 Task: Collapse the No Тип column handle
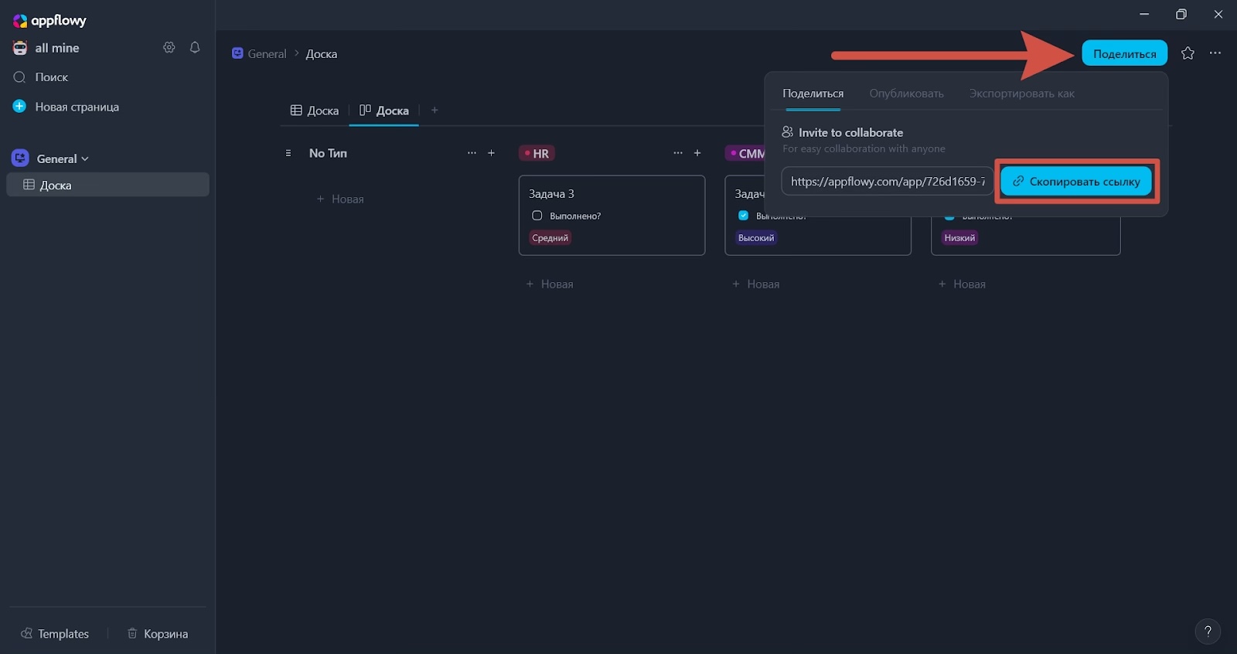(288, 153)
